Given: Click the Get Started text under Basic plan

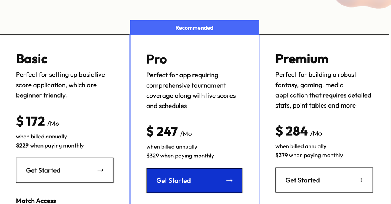Looking at the screenshot, I should click(43, 170).
